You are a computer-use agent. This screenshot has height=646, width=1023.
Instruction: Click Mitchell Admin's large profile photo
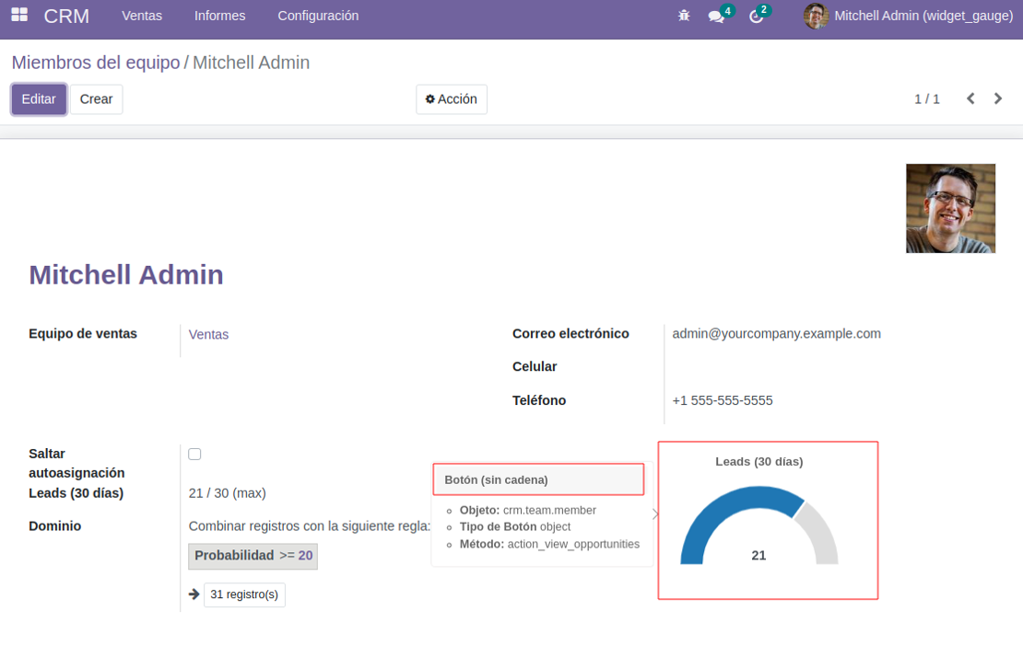[950, 208]
